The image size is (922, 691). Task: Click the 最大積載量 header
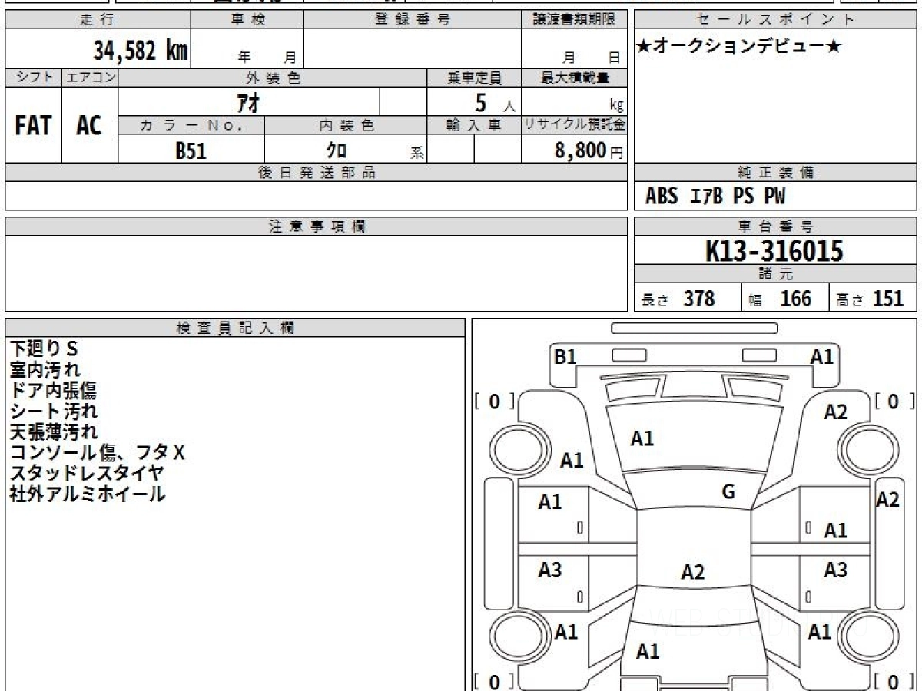(574, 78)
